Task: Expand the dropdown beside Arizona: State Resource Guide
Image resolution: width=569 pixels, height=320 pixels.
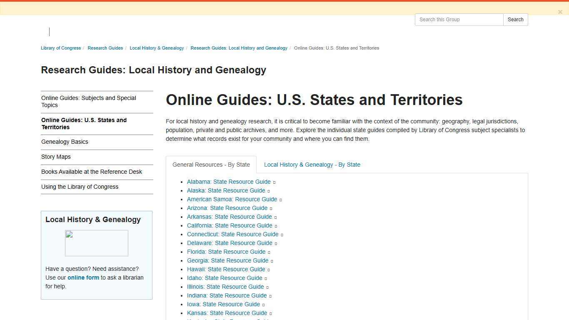Action: click(270, 208)
